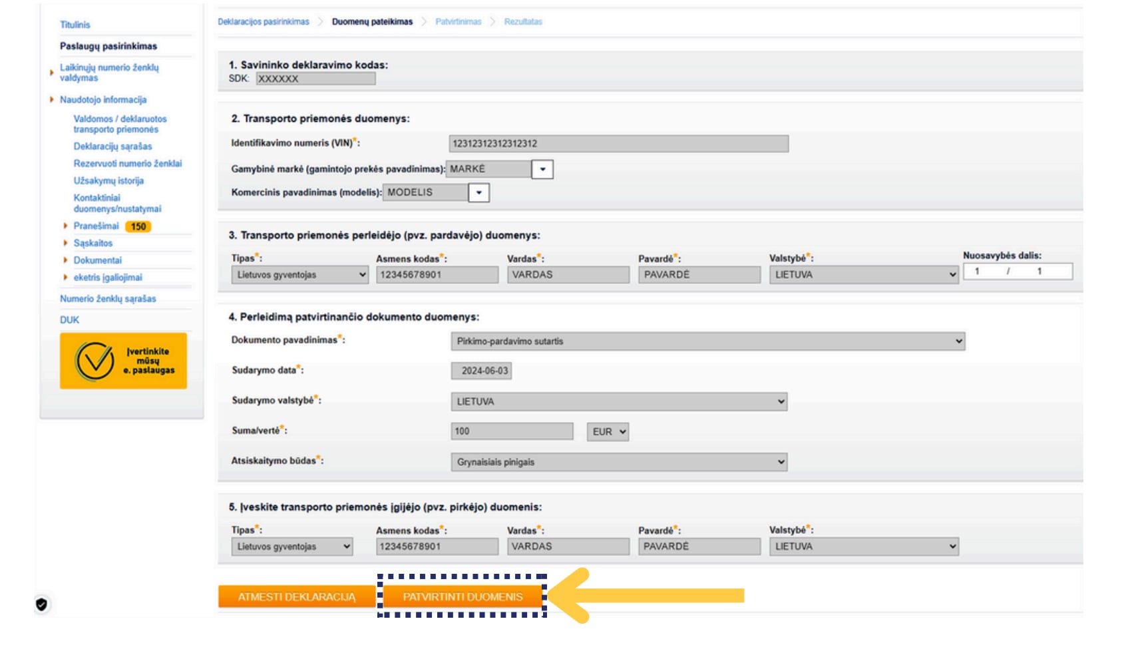1122x667 pixels.
Task: Click the Sudarymo data date field
Action: pyautogui.click(x=481, y=371)
